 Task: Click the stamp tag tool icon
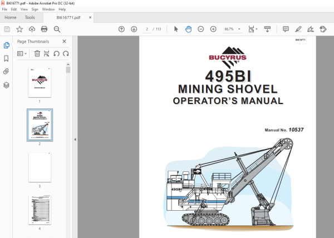tap(323, 29)
